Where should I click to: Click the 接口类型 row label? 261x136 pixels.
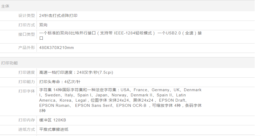(x=26, y=34)
